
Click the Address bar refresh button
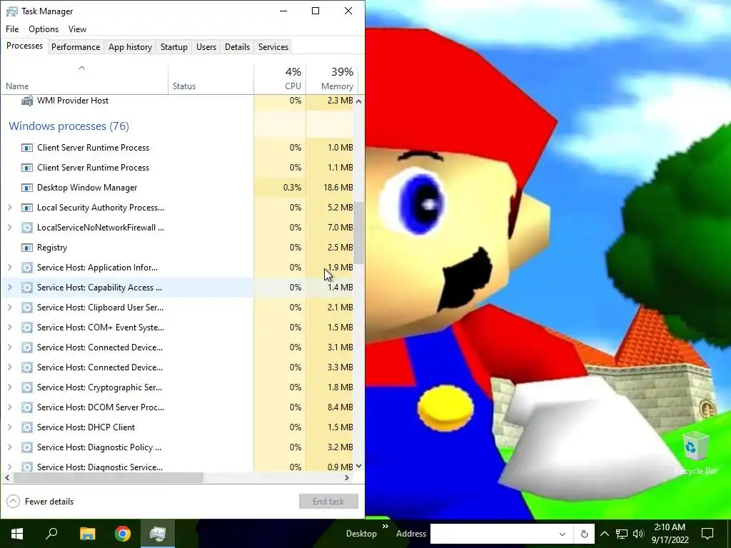[x=584, y=534]
